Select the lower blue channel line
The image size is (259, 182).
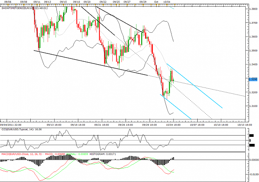[x=176, y=107]
